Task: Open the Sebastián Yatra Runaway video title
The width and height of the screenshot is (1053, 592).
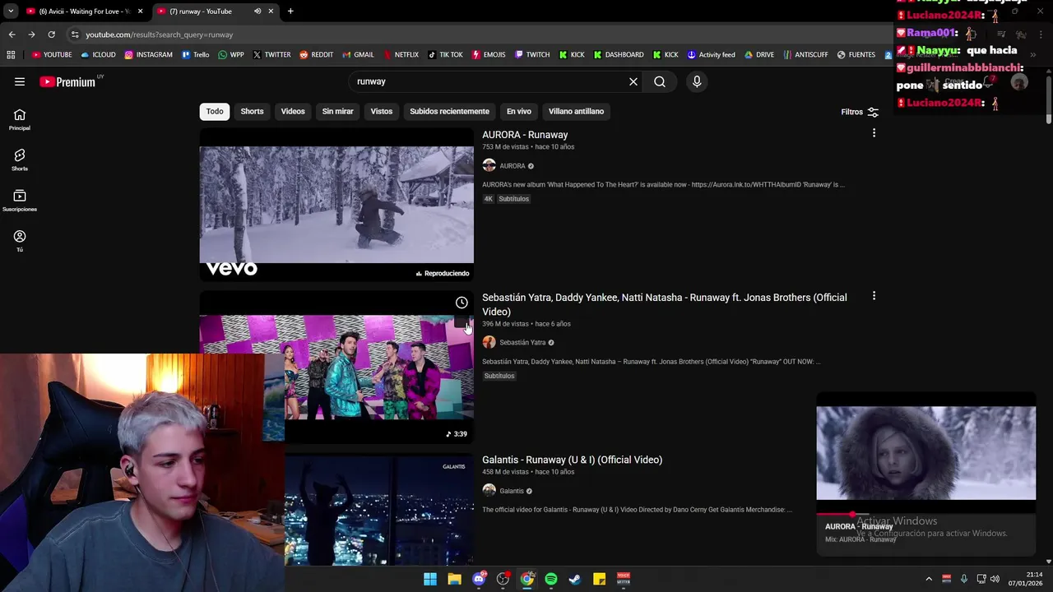Action: click(x=664, y=304)
